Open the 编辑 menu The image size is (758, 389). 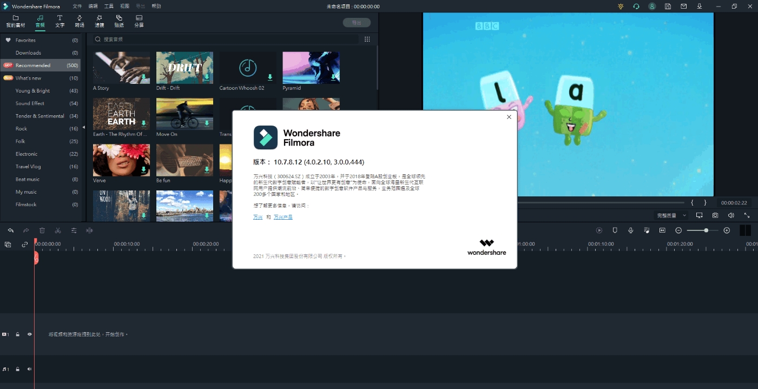click(x=93, y=6)
